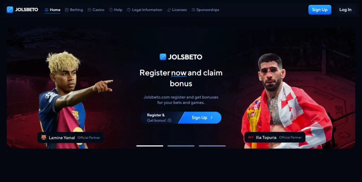Switch to the second carousel slide indicator
Viewport: 362px width, 182px height.
(181, 146)
